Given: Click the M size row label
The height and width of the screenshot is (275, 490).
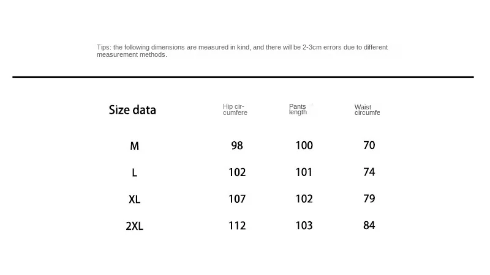Looking at the screenshot, I should click(x=134, y=146).
